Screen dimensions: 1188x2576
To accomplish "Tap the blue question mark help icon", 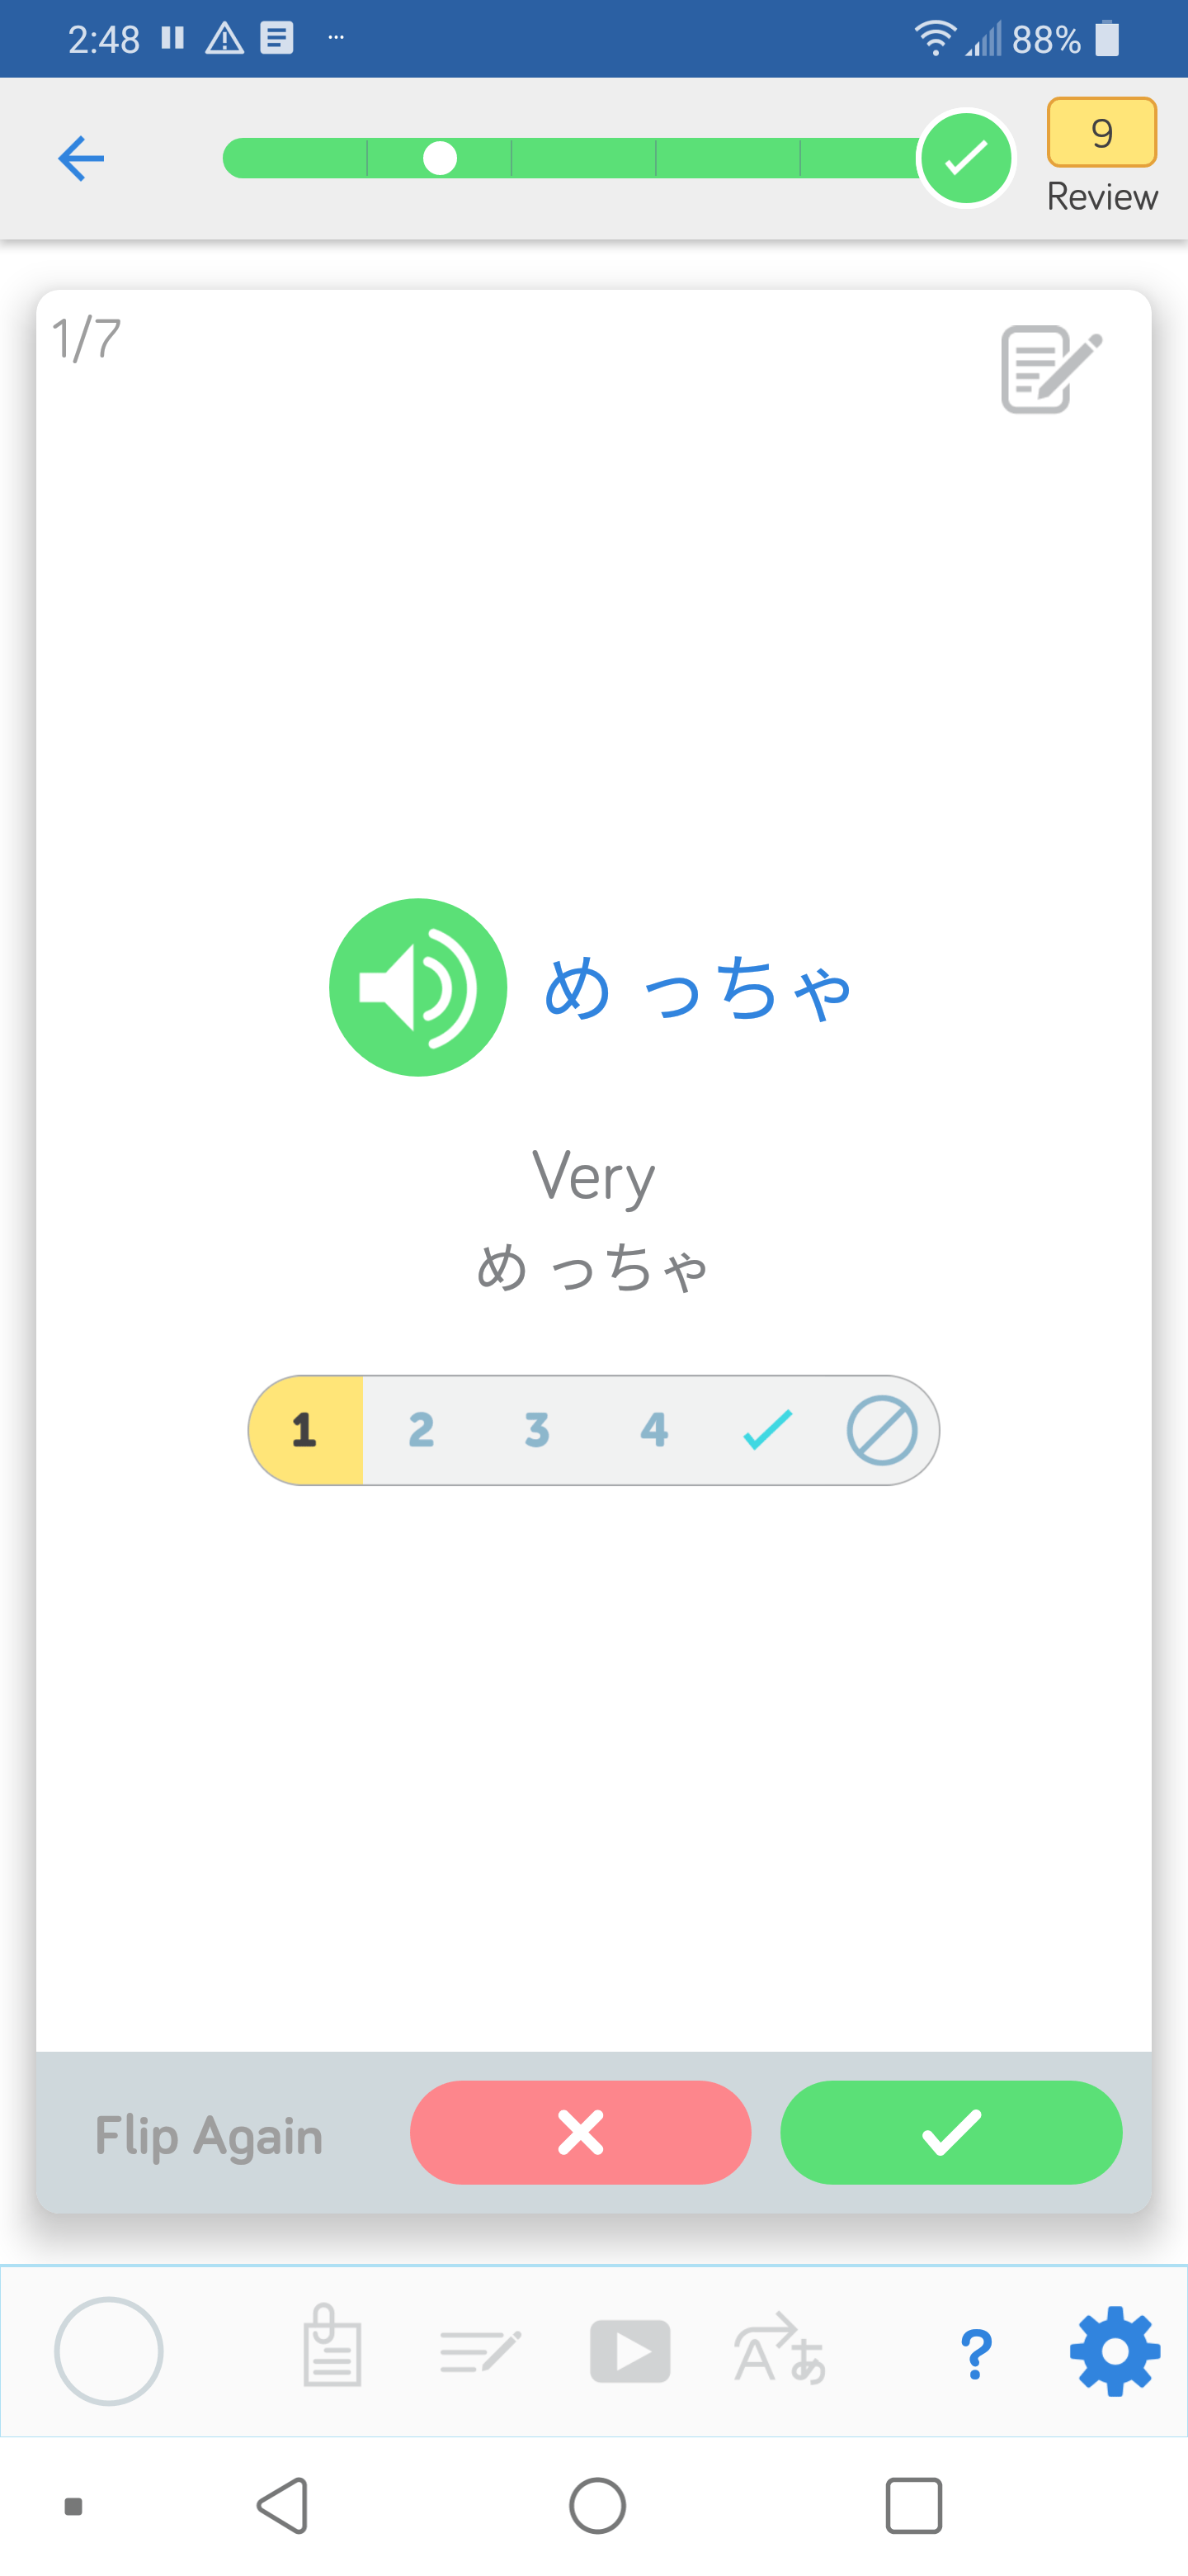I will [x=975, y=2353].
